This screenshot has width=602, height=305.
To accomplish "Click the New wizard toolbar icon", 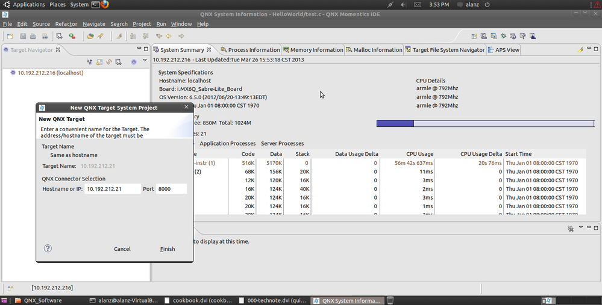I will point(10,36).
